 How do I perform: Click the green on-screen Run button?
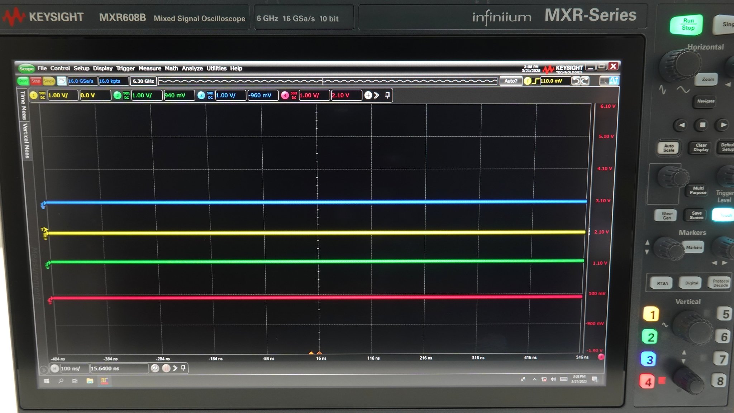pos(23,81)
